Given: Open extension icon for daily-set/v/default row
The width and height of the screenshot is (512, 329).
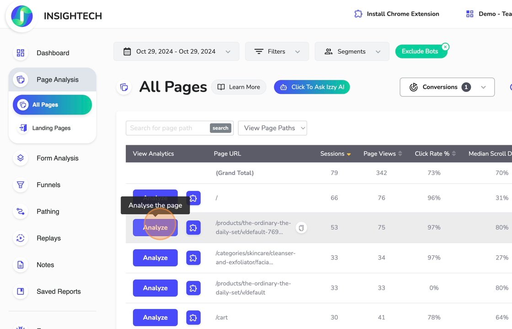Looking at the screenshot, I should (x=193, y=288).
